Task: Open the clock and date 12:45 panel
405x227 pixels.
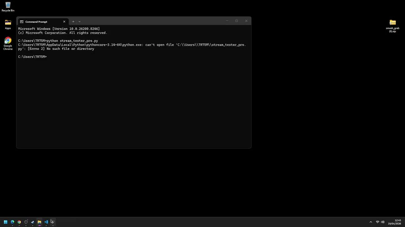Action: 395,222
